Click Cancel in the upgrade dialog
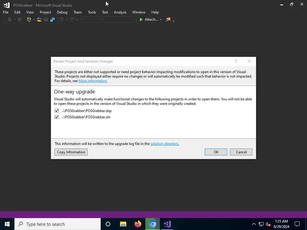The height and width of the screenshot is (230, 307). [x=241, y=152]
